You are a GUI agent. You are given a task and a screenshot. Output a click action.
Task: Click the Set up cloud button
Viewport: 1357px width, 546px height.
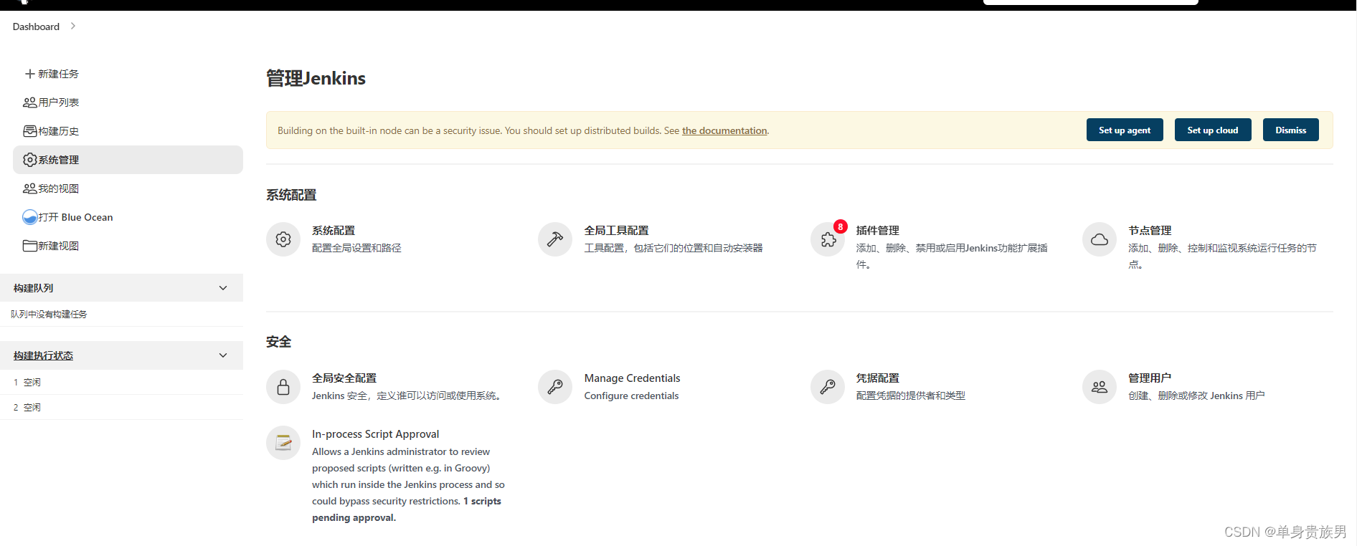1213,130
